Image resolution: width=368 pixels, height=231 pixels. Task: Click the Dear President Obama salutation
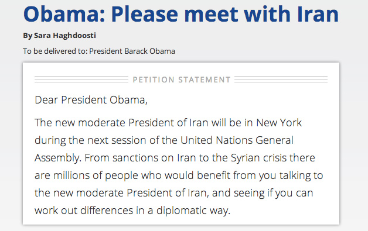point(91,100)
